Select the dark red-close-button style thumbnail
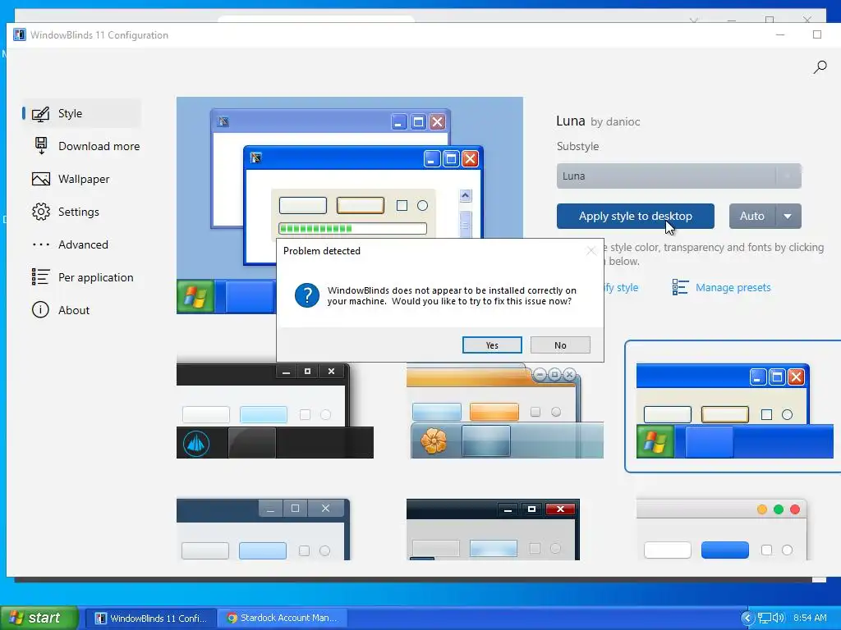The height and width of the screenshot is (630, 841). (493, 529)
